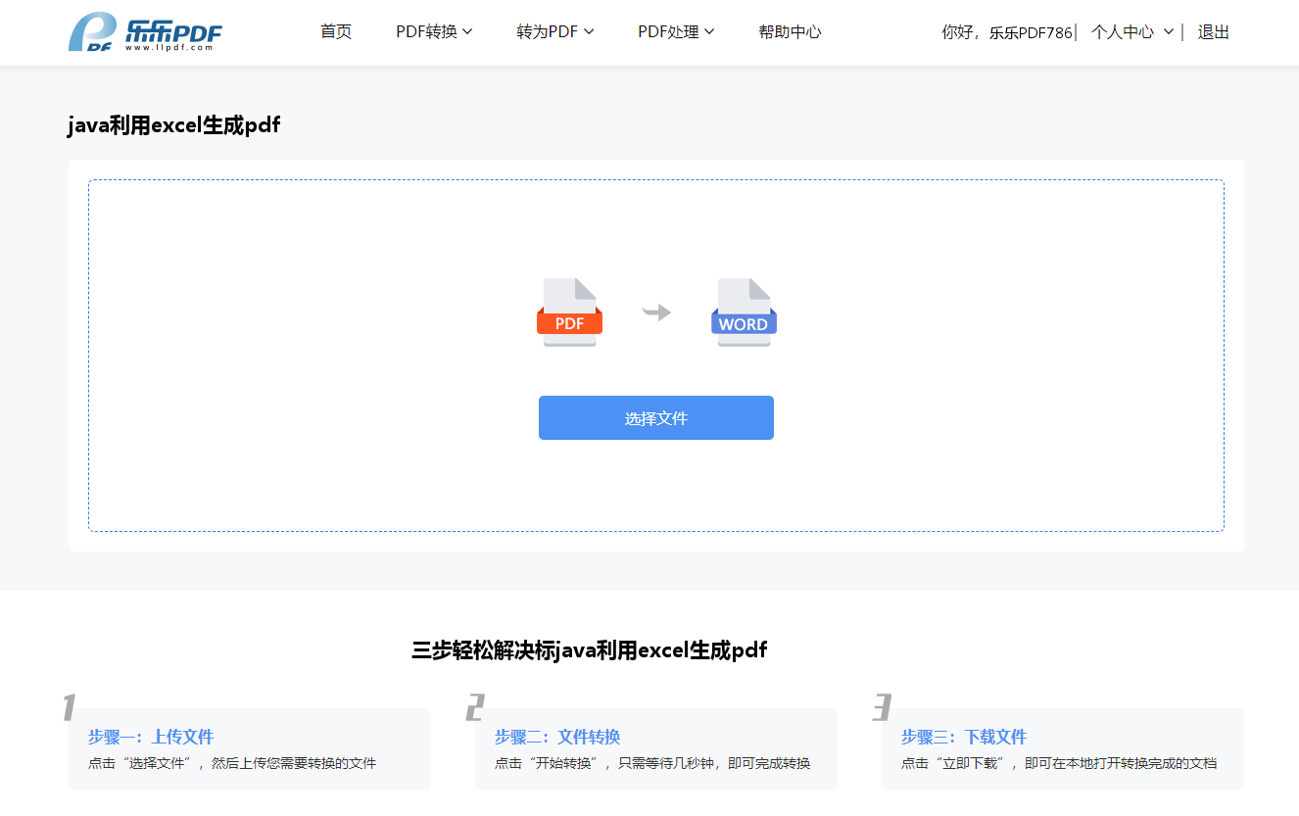Expand the 个人中心 account dropdown
1299x816 pixels.
pos(1131,32)
